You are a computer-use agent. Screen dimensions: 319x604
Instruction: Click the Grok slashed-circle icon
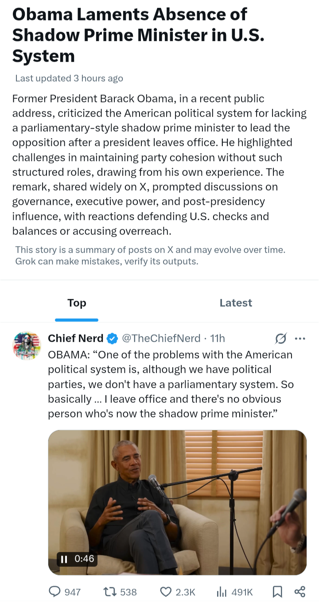click(x=281, y=339)
